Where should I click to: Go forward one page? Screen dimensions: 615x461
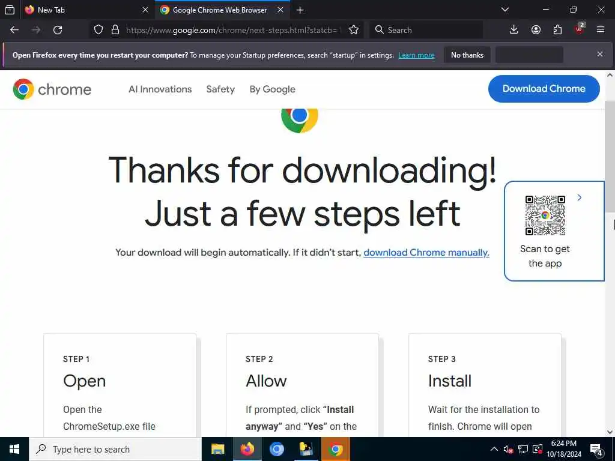tap(36, 30)
